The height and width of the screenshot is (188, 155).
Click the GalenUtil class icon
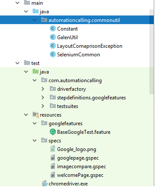(x=53, y=37)
